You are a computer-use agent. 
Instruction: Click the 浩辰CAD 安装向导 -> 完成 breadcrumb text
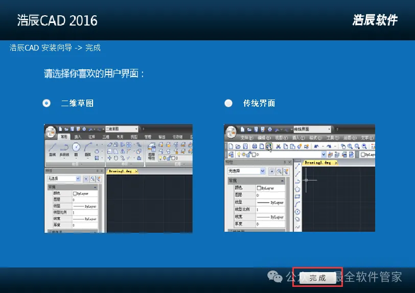(55, 48)
